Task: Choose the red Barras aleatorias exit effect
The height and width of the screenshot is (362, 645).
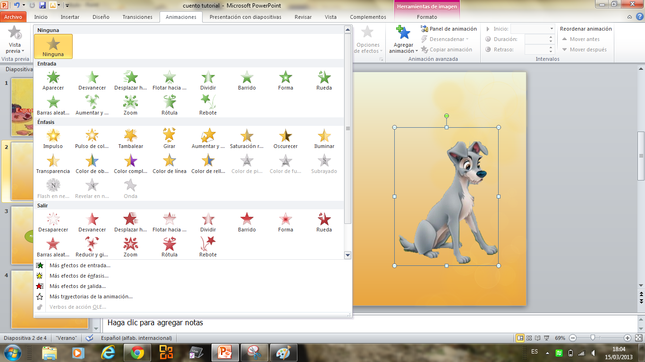Action: pos(53,247)
